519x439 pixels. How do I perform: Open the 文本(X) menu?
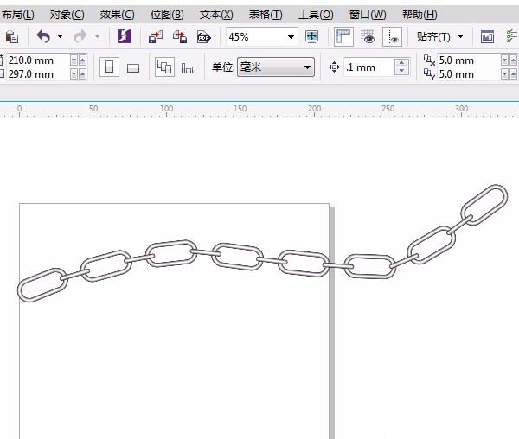pyautogui.click(x=216, y=15)
